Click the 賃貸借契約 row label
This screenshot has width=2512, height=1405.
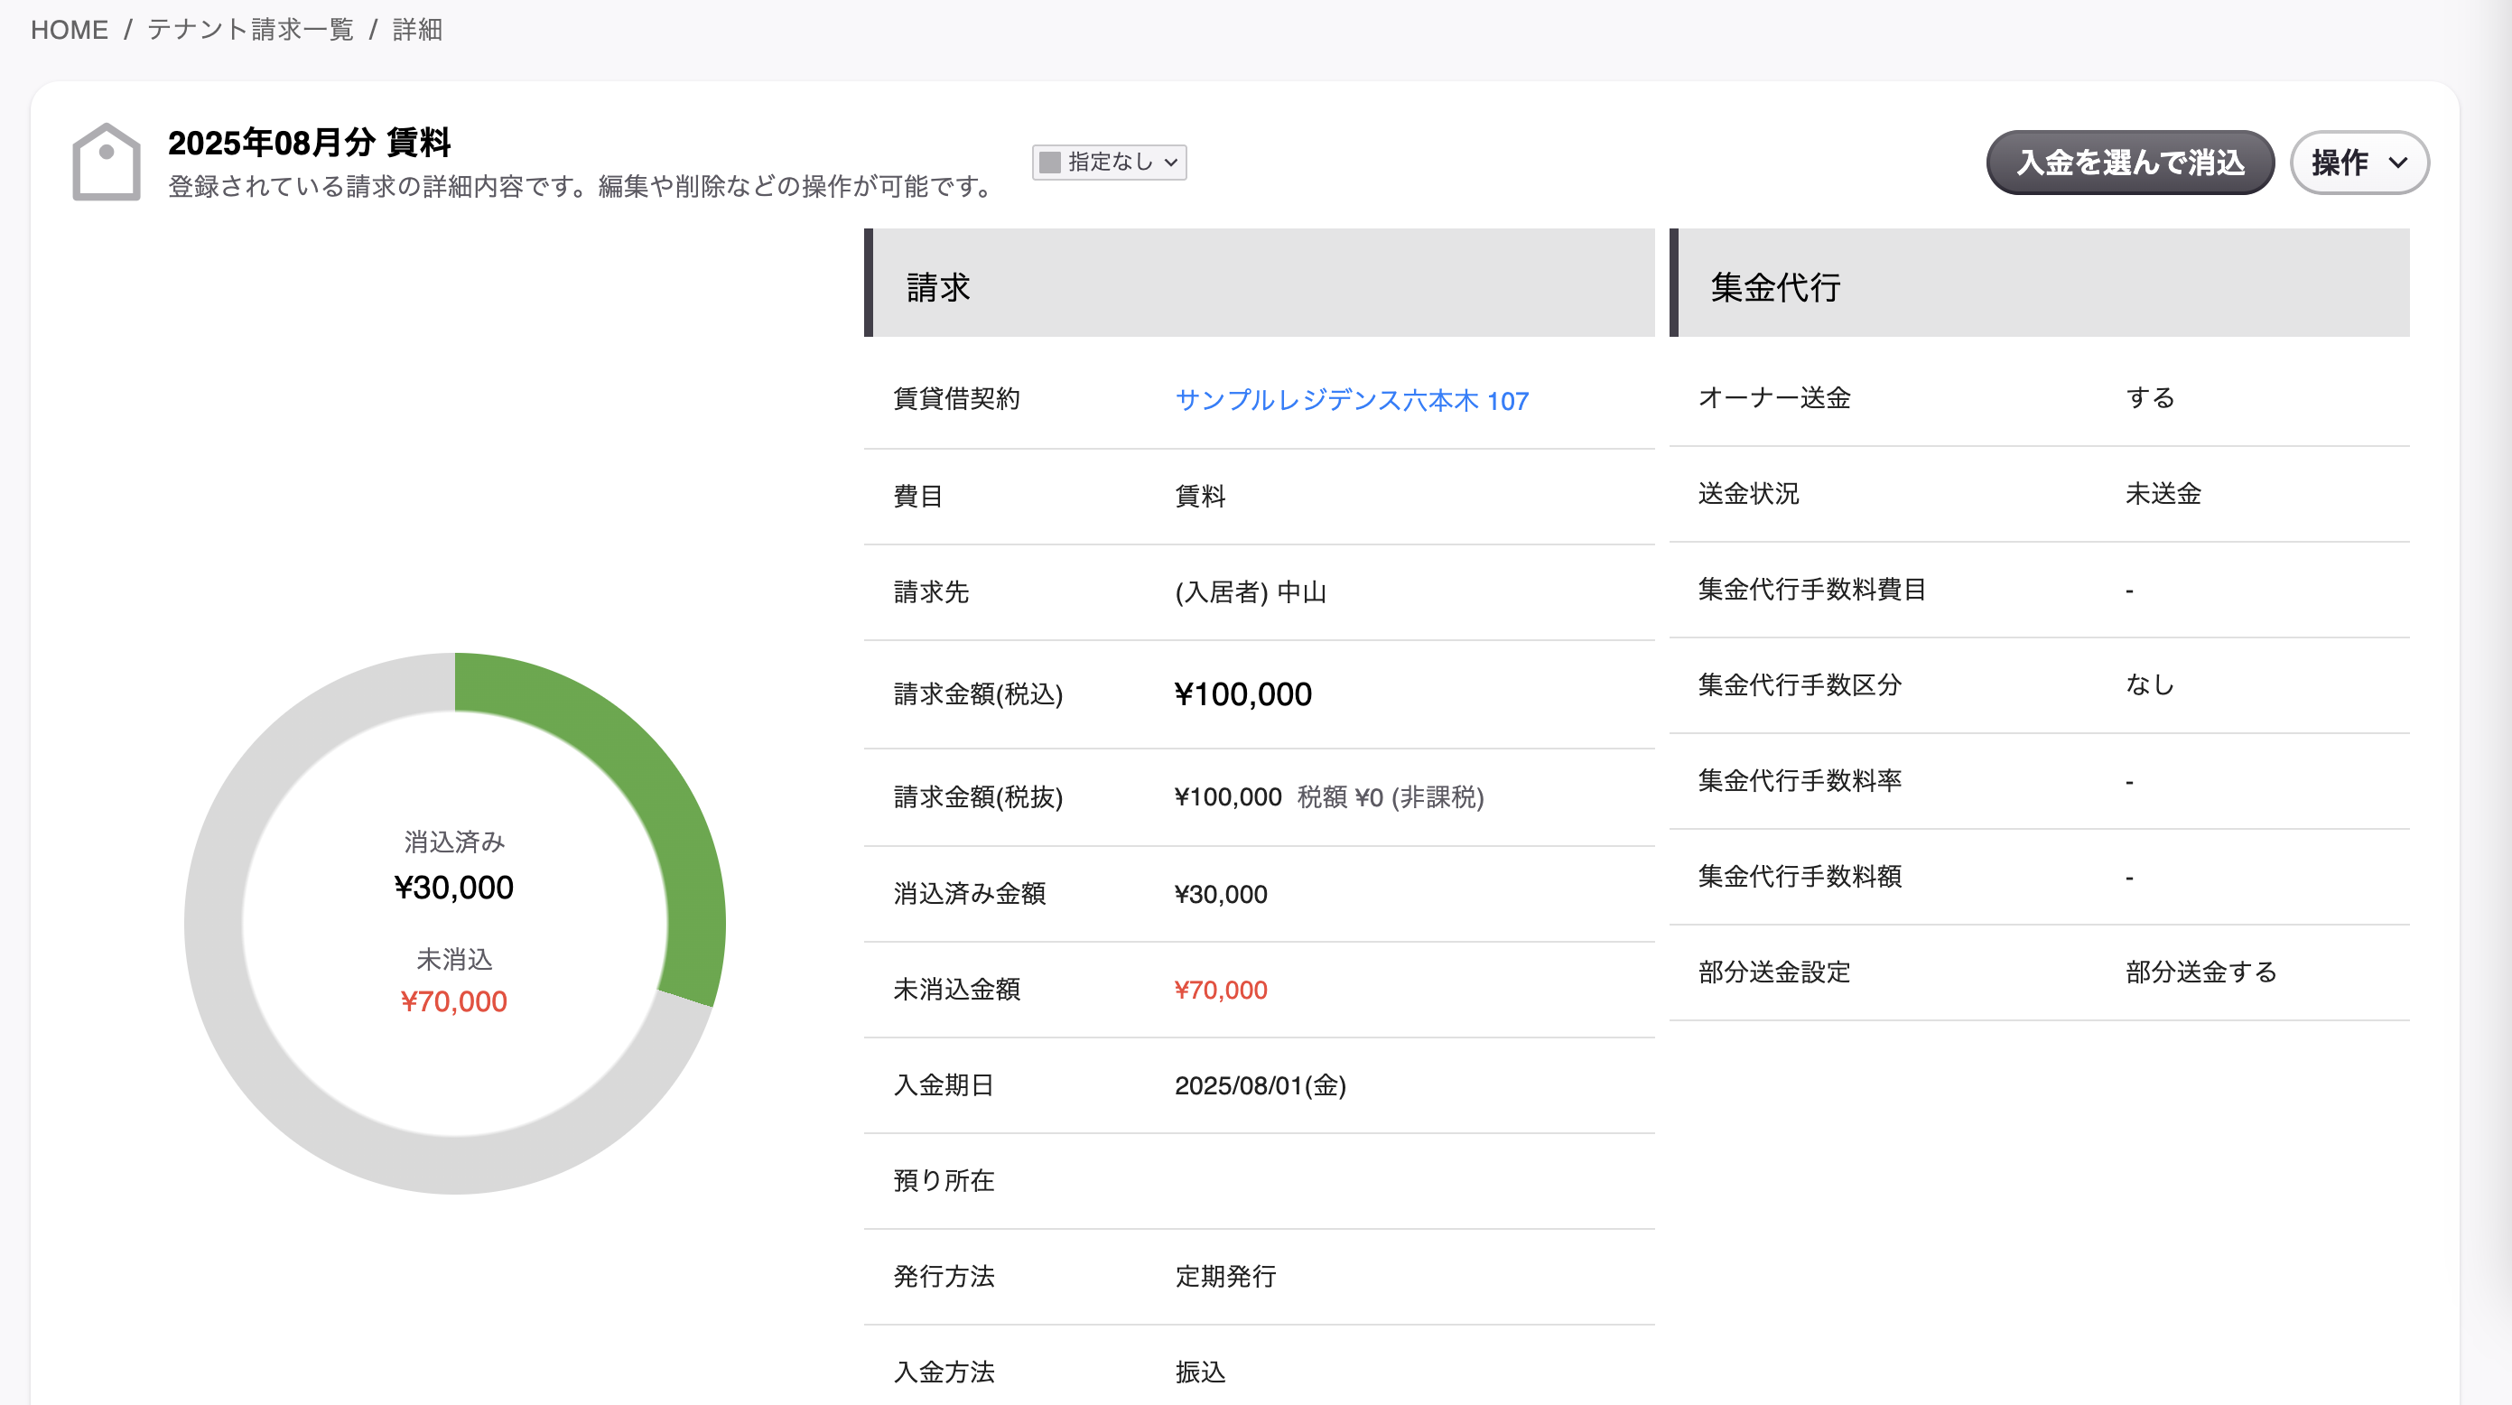pyautogui.click(x=955, y=399)
